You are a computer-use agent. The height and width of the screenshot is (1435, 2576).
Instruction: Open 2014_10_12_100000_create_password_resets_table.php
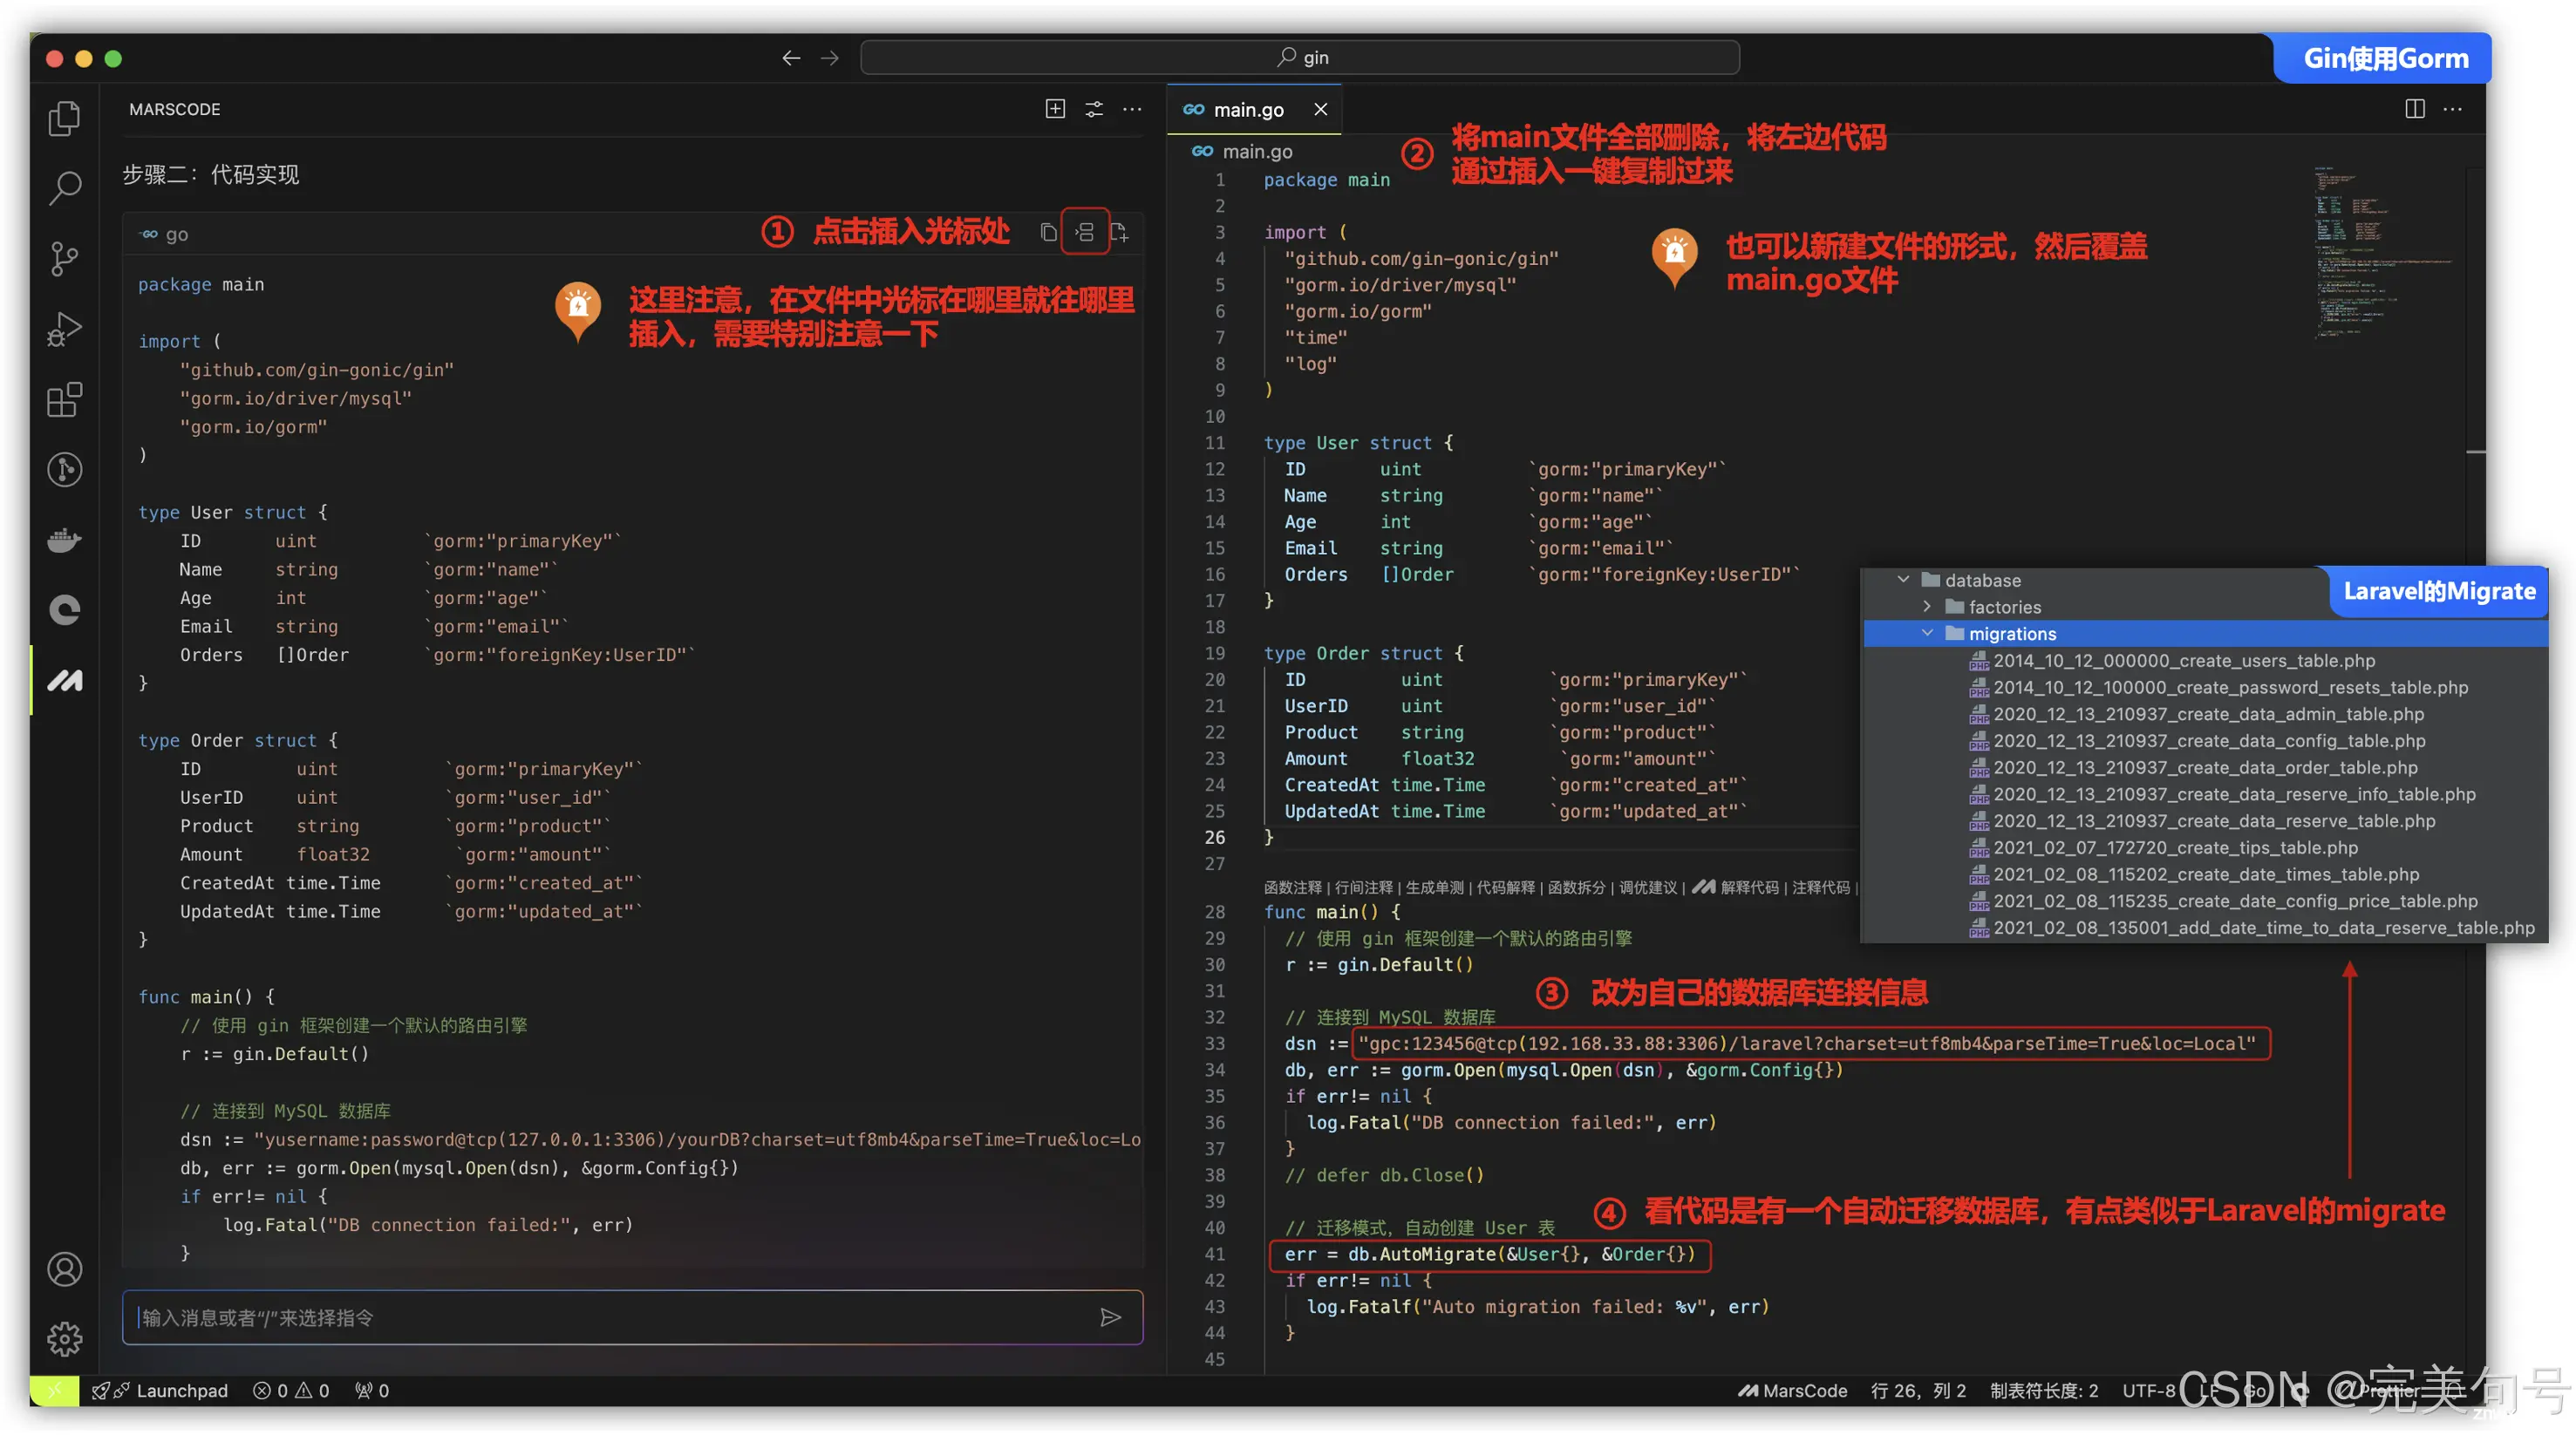(x=2229, y=687)
